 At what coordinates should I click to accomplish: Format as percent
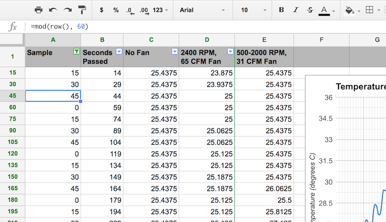116,10
